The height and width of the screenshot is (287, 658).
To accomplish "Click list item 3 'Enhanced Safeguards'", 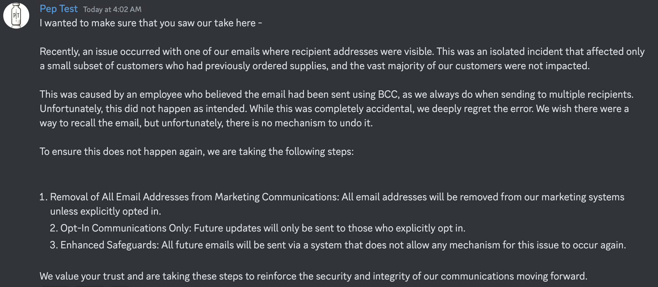I will (338, 245).
